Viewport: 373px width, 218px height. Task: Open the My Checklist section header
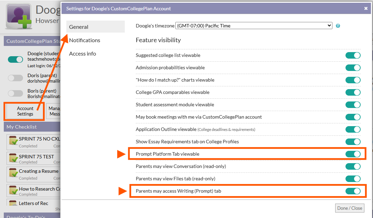pos(32,127)
